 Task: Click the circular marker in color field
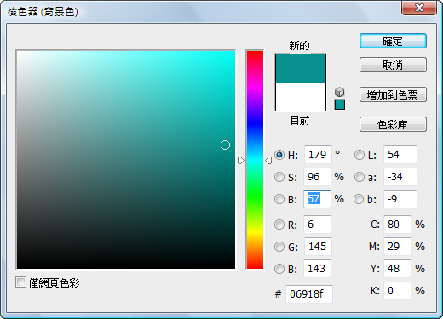tap(225, 145)
